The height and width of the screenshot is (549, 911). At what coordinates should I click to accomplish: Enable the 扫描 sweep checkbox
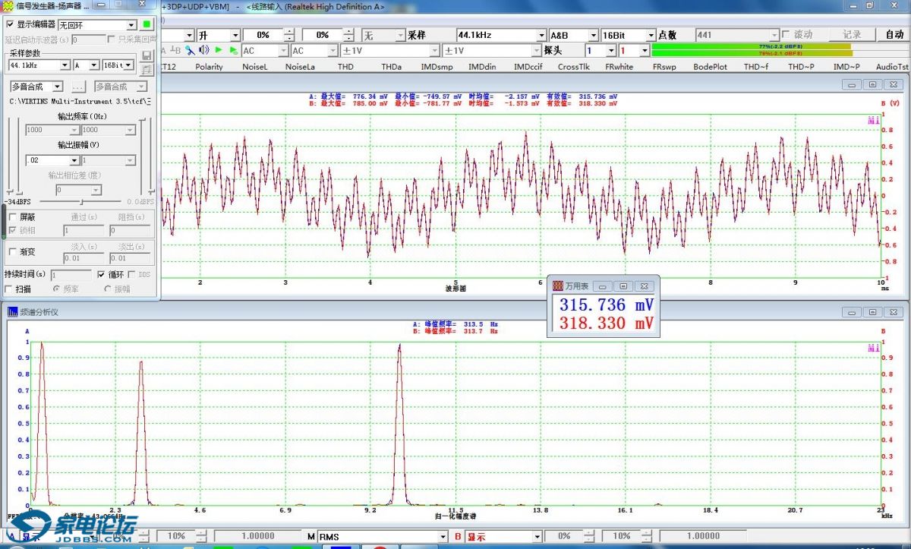pos(8,289)
